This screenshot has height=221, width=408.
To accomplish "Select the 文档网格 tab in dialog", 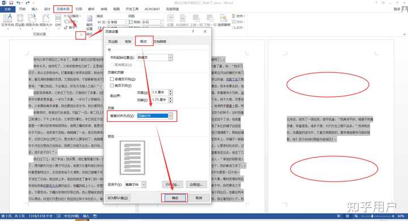I will tap(160, 41).
